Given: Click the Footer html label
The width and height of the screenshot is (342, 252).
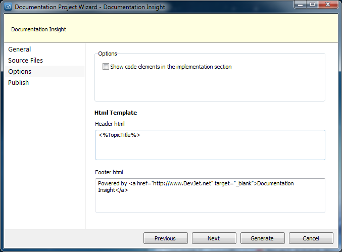Looking at the screenshot, I should click(109, 172).
